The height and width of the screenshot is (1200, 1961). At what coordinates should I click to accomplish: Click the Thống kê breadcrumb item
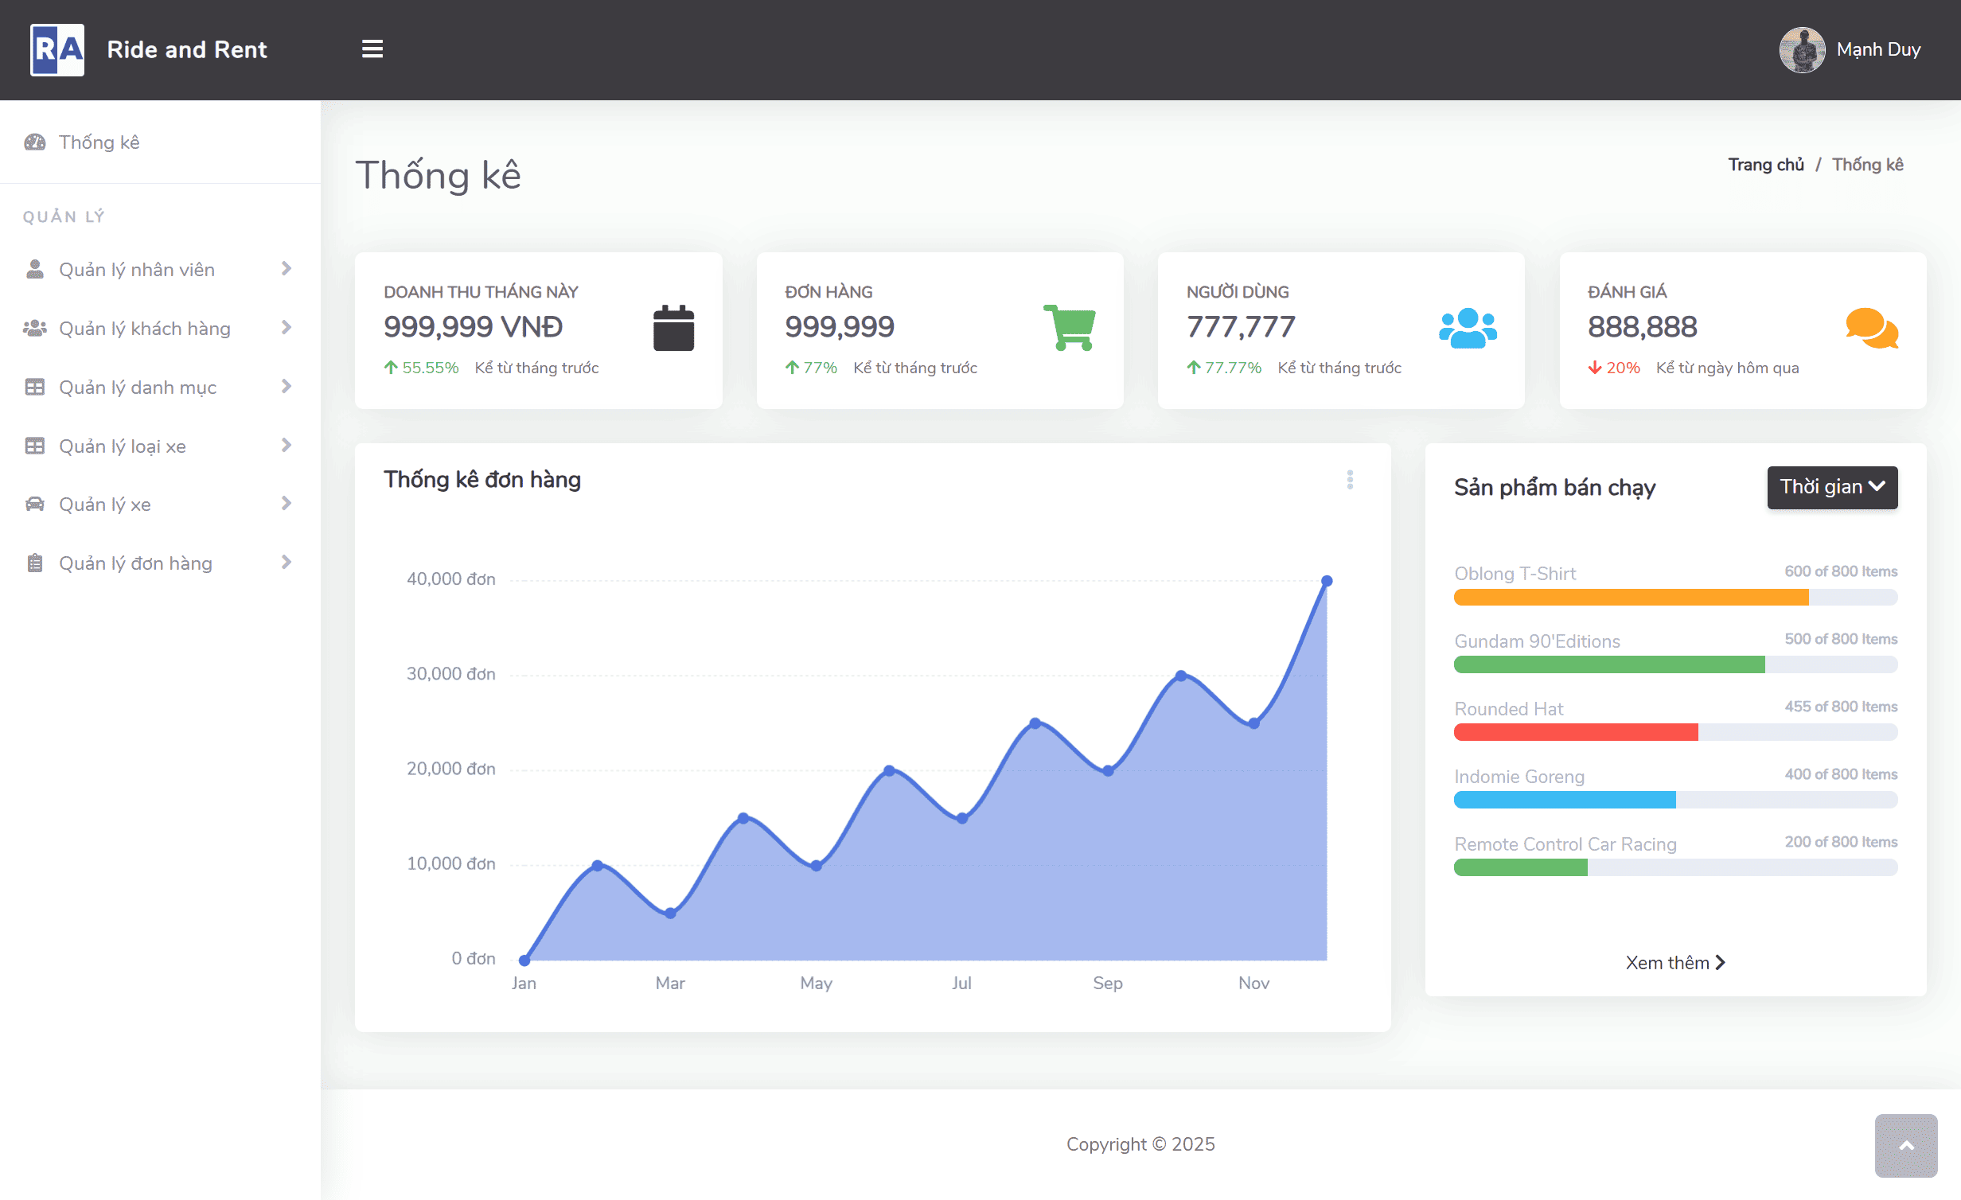1867,165
